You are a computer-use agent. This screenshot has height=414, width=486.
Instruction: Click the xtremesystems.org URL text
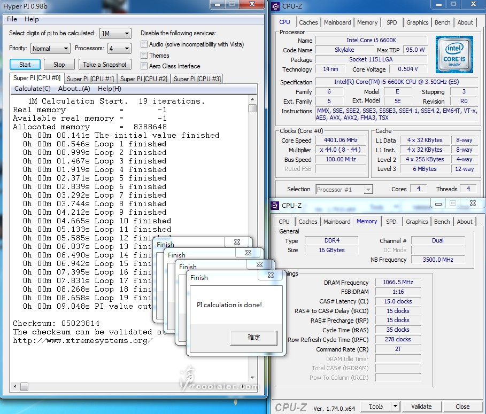pos(82,341)
